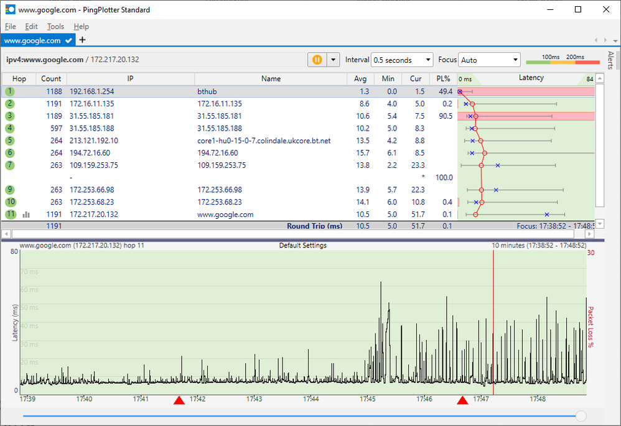Open the File menu
Screen dimensions: 621x426
pos(10,27)
